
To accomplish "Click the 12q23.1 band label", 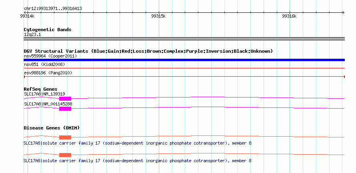I will tap(32, 35).
